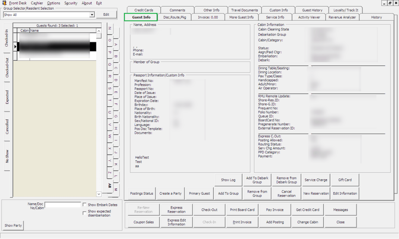Create a Party for the guest
This screenshot has width=399, height=239.
(170, 193)
